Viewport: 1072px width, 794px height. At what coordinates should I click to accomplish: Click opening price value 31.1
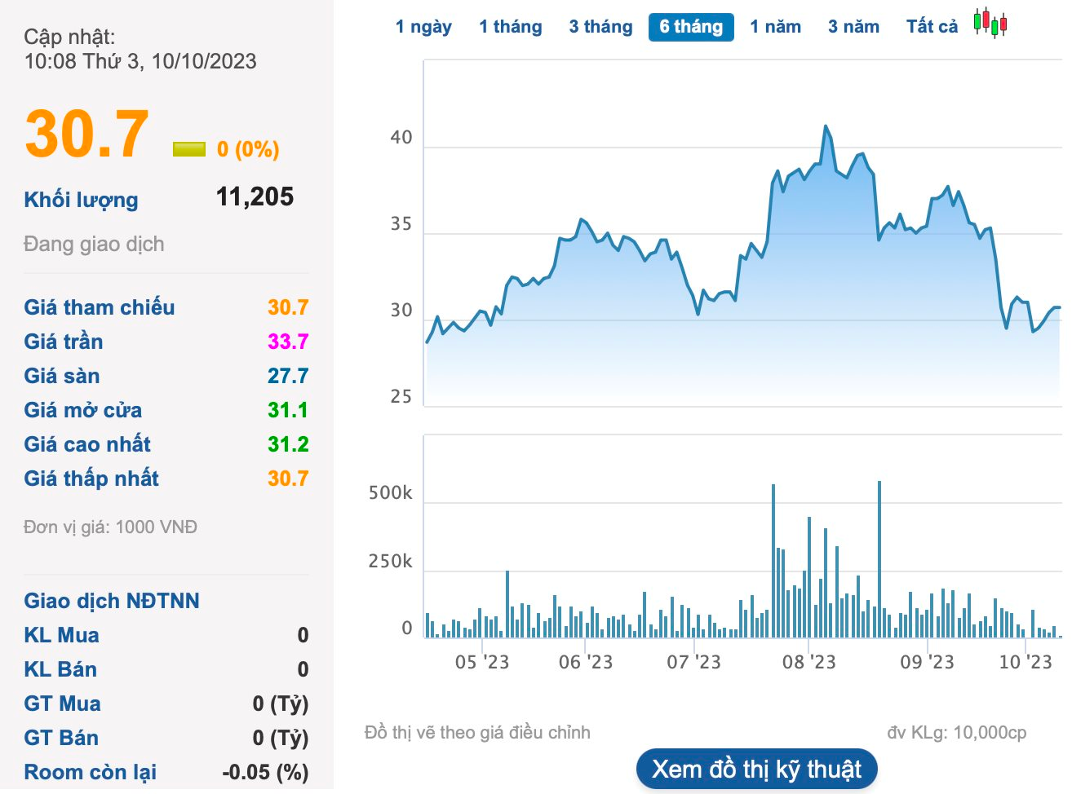[x=288, y=410]
